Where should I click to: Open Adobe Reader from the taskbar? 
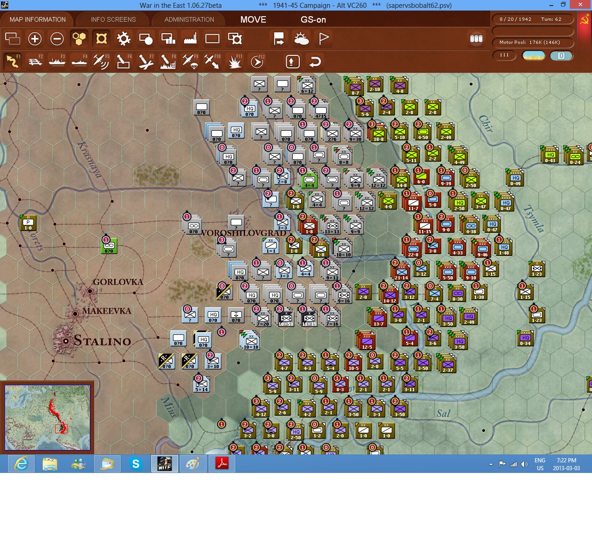click(222, 464)
